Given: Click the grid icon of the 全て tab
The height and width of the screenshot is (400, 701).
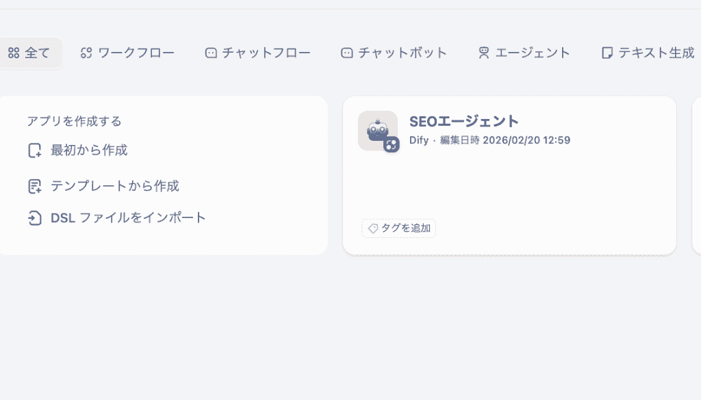Looking at the screenshot, I should pyautogui.click(x=14, y=53).
